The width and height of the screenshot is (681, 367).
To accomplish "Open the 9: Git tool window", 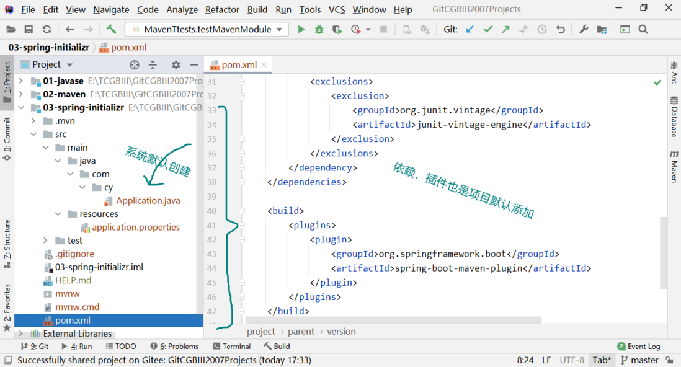I will pyautogui.click(x=35, y=346).
